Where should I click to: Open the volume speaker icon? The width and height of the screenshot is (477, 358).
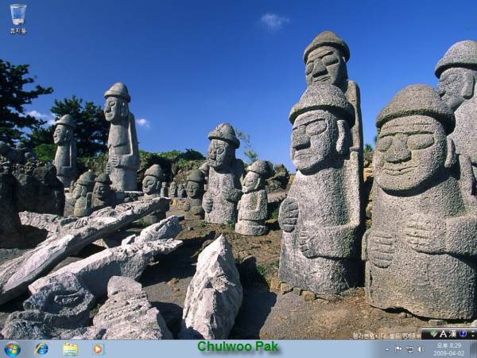421,349
